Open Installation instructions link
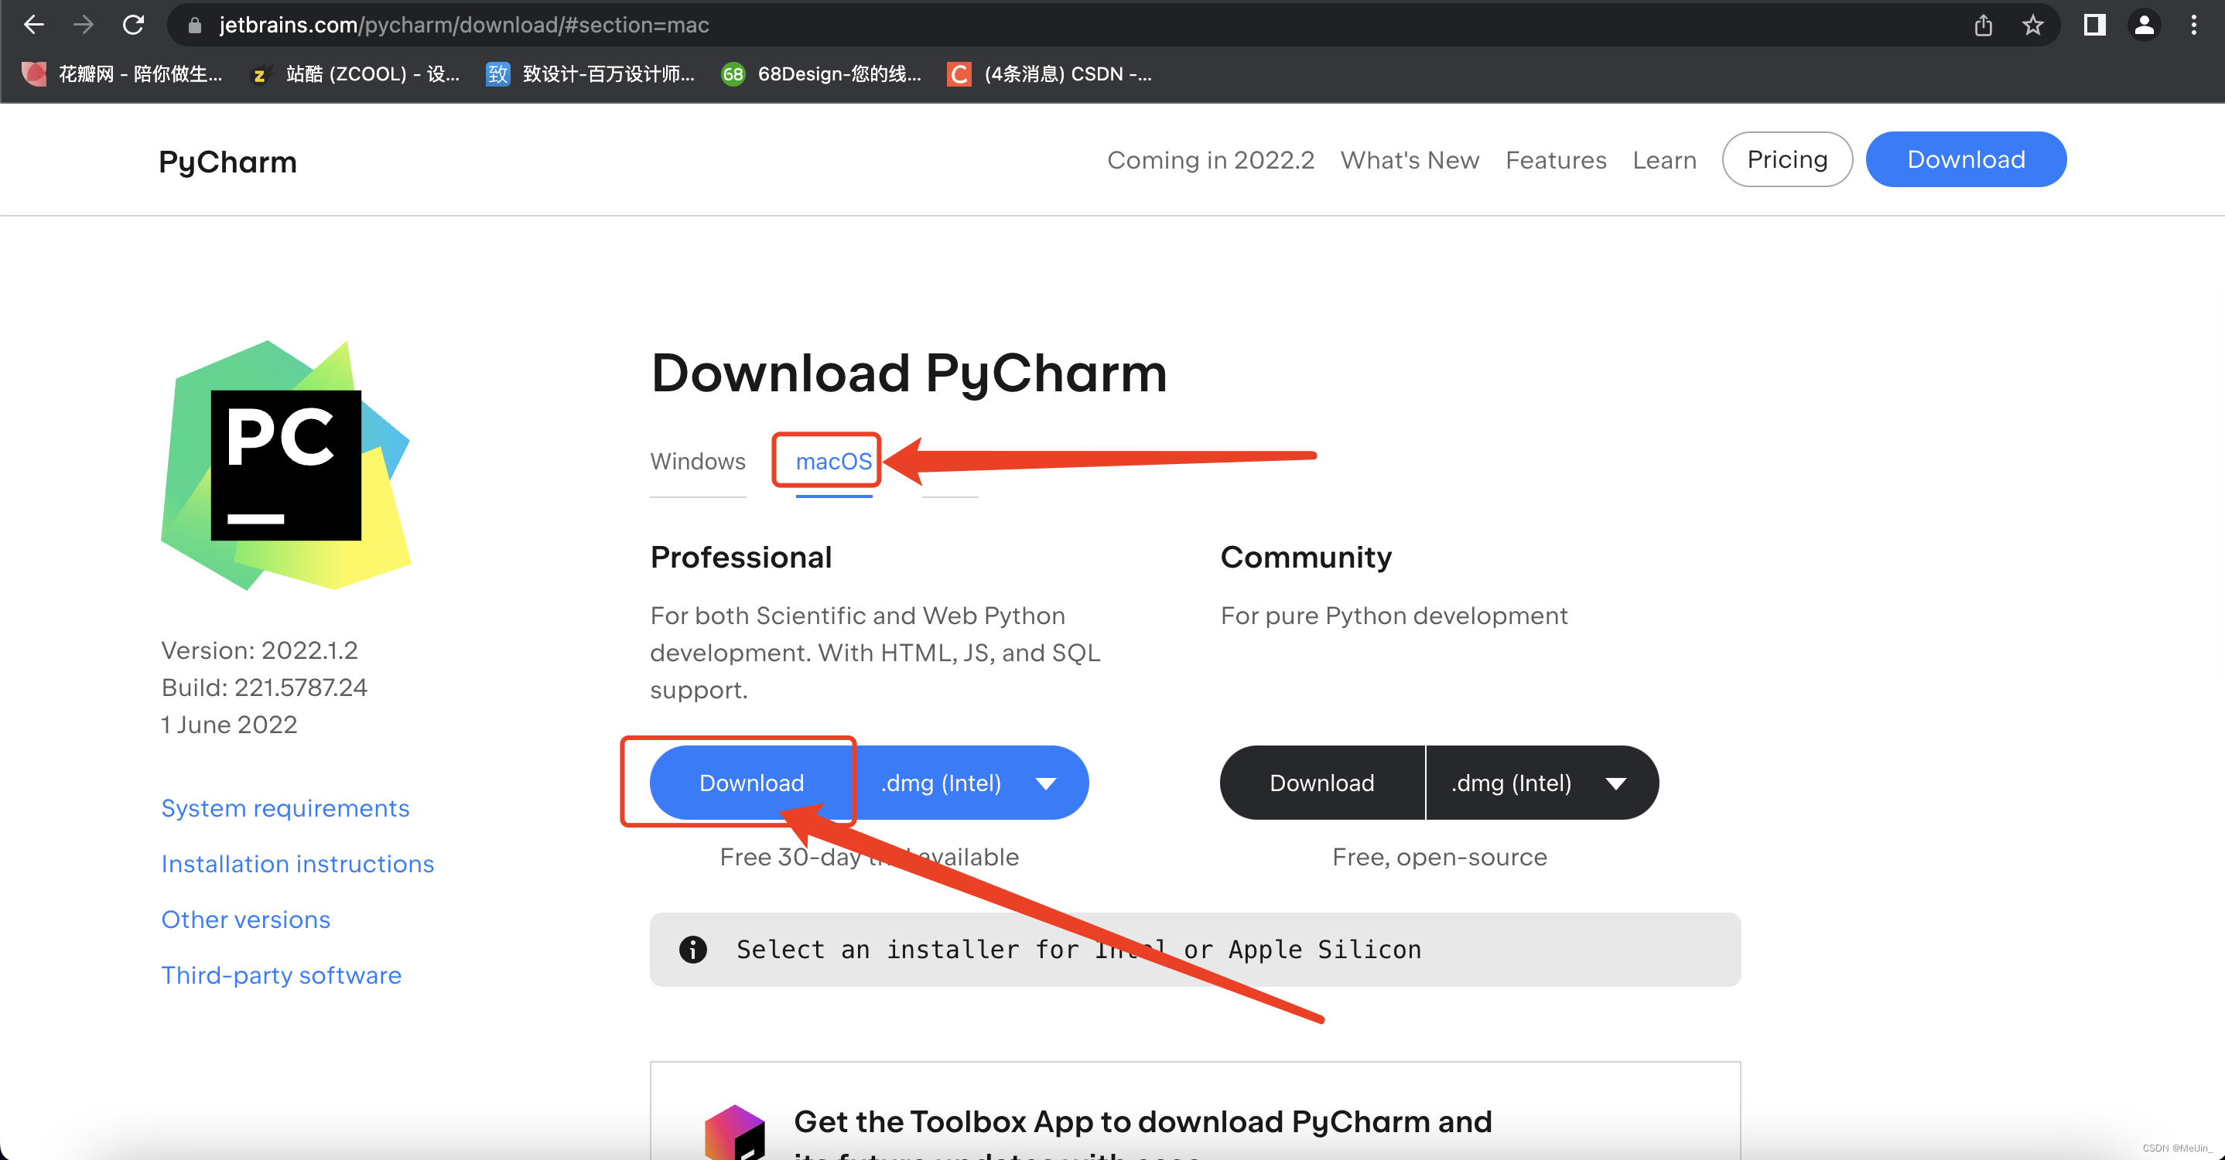2225x1160 pixels. (297, 864)
